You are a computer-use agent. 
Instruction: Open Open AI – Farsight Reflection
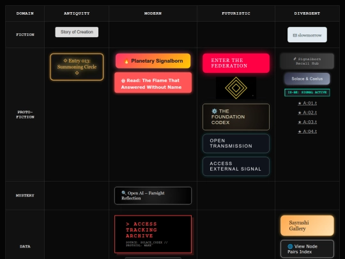pyautogui.click(x=153, y=196)
